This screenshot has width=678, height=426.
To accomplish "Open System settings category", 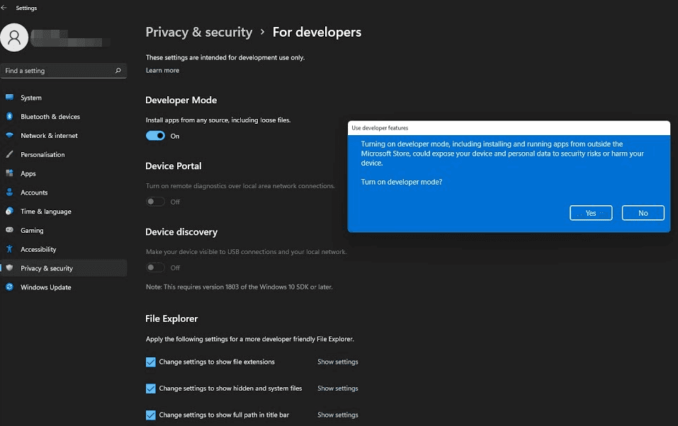I will click(64, 98).
